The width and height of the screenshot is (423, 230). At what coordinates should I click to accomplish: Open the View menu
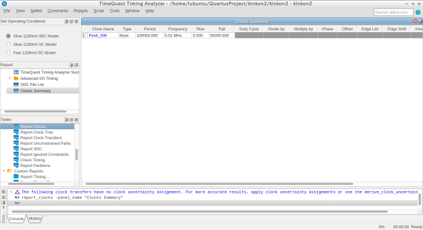(20, 11)
